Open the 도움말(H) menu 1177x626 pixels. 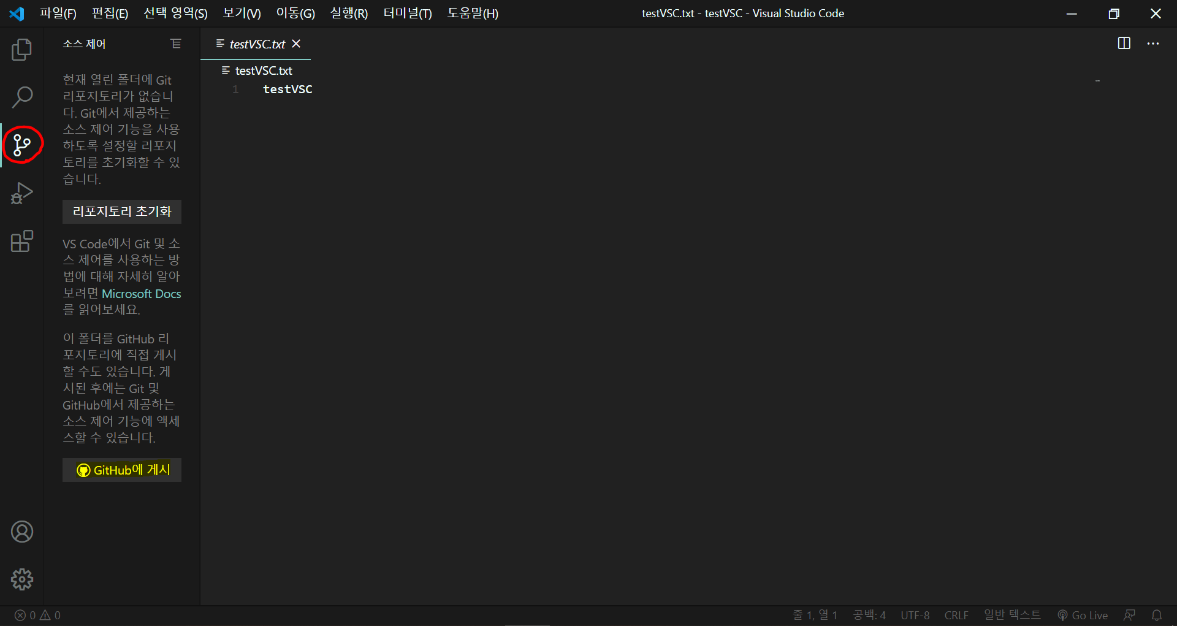[473, 13]
